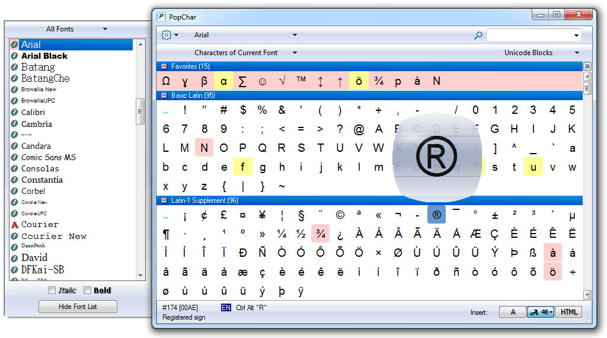
Task: Choose Cambria in the font list
Action: point(36,124)
